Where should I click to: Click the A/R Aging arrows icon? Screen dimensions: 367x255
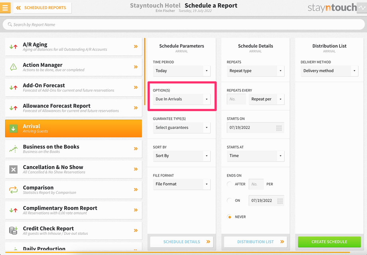point(13,47)
